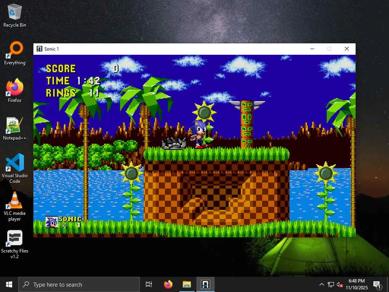Open Firefox from the taskbar

(x=168, y=284)
